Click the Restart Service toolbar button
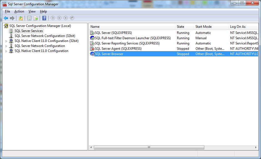The image size is (261, 159). (72, 18)
